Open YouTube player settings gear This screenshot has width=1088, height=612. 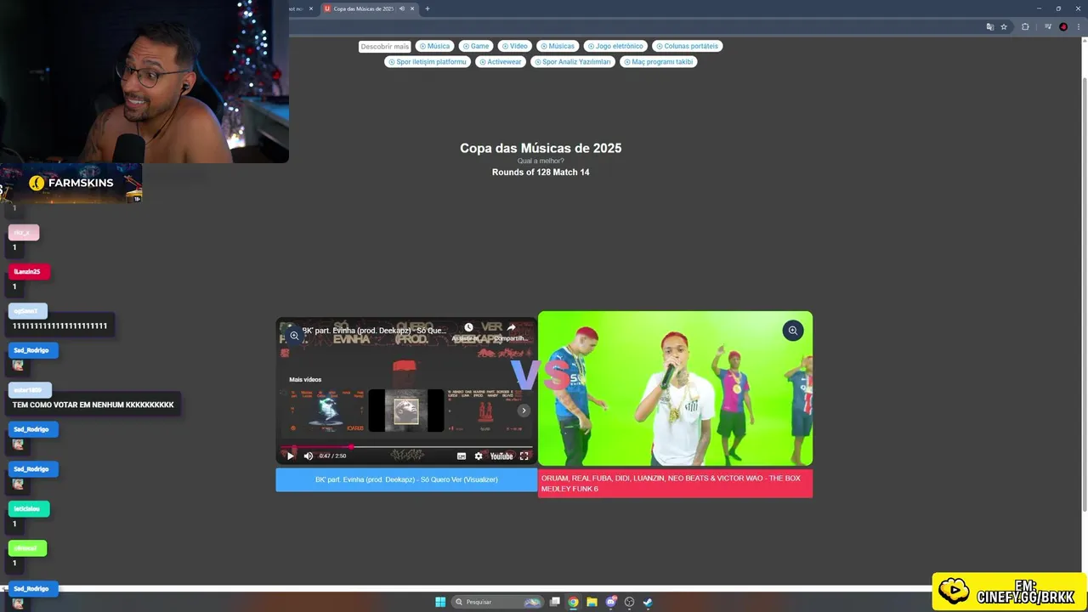click(x=479, y=456)
